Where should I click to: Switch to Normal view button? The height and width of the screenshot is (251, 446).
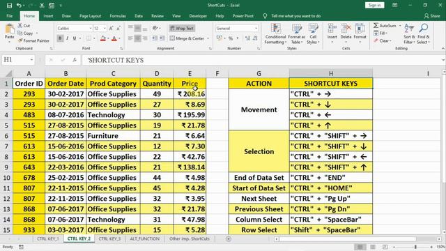[x=360, y=247]
